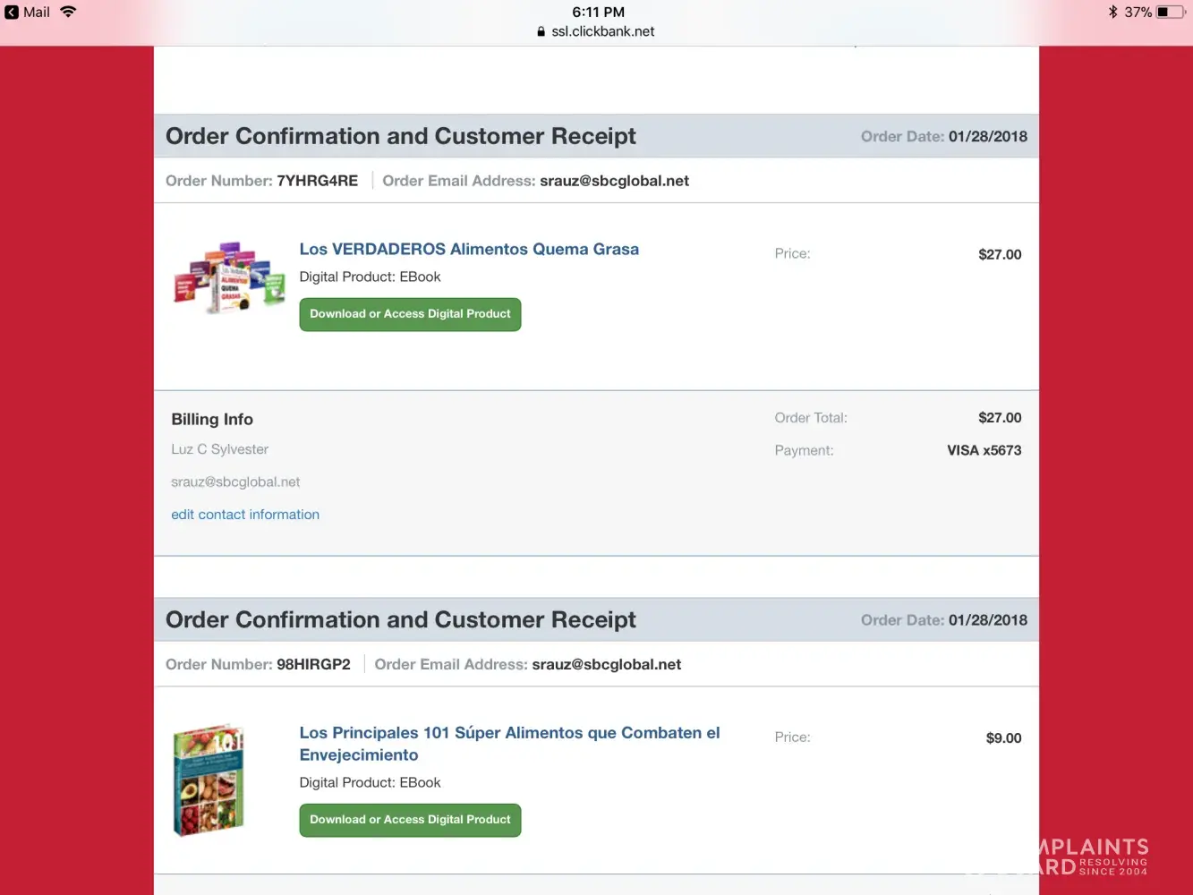Image resolution: width=1193 pixels, height=895 pixels.
Task: Tap the Wi-Fi status icon
Action: pos(68,13)
